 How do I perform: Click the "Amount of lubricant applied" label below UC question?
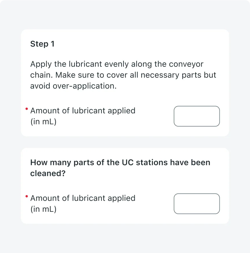point(83,198)
